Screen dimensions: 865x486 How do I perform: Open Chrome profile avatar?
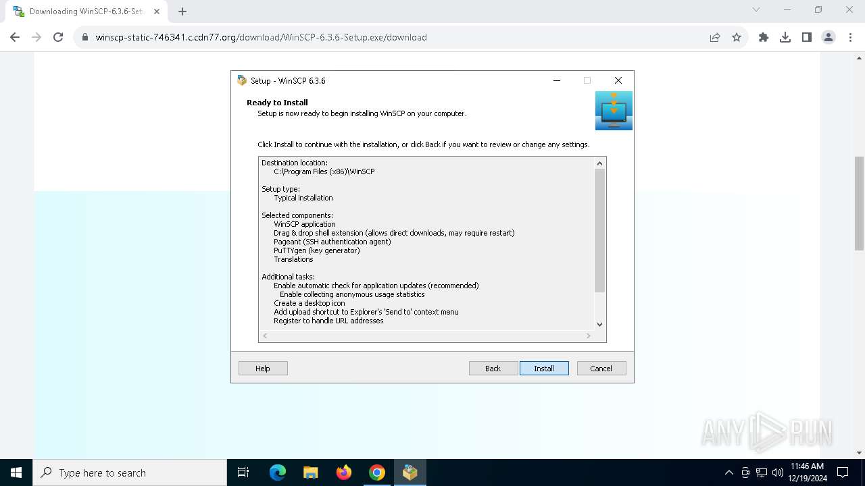pos(829,37)
